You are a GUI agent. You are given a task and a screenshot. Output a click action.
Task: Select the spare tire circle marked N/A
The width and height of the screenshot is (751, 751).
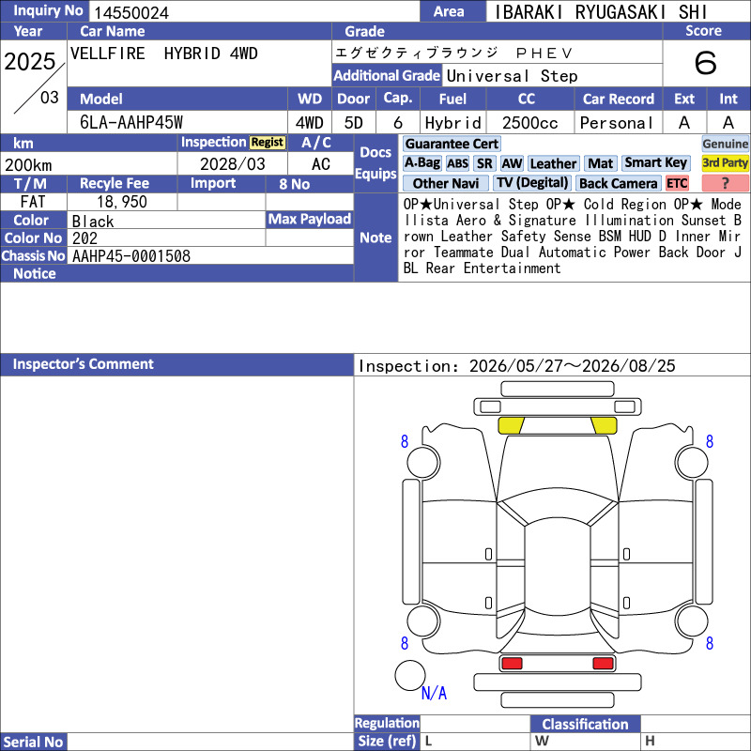coord(410,675)
